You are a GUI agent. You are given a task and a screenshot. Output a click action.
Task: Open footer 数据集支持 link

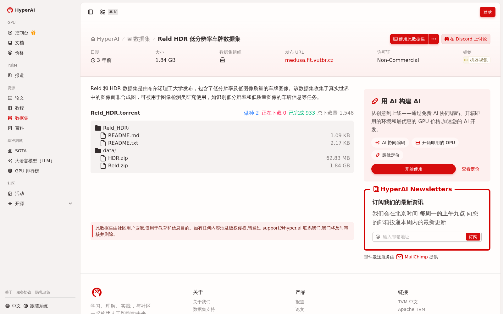point(204,309)
